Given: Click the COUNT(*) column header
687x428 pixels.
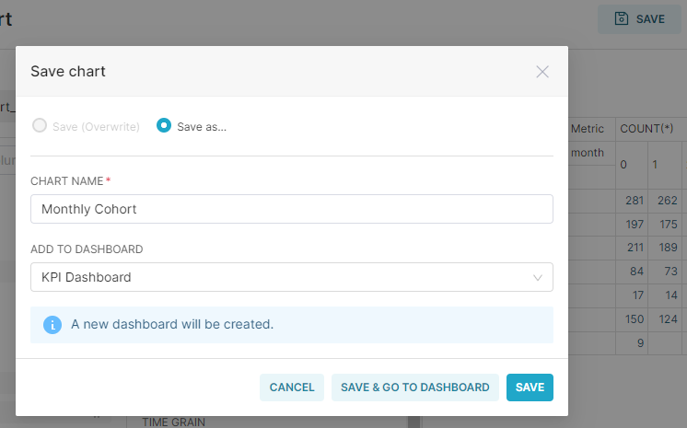Looking at the screenshot, I should (646, 128).
